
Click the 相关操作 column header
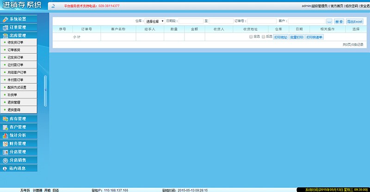(x=327, y=29)
